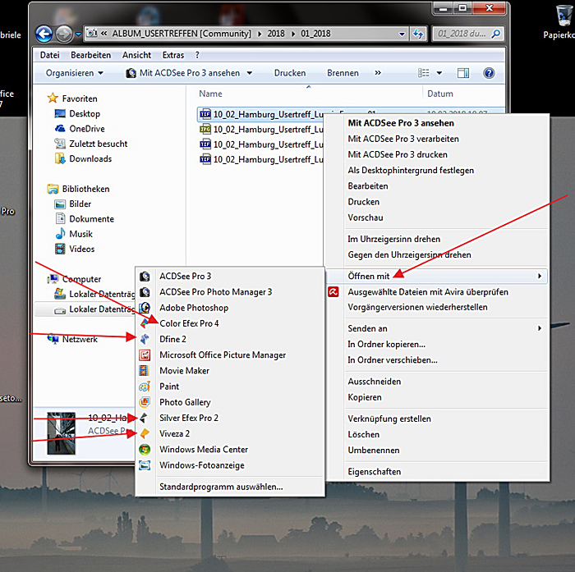Click the image preview thumbnail in details pane

[62, 433]
